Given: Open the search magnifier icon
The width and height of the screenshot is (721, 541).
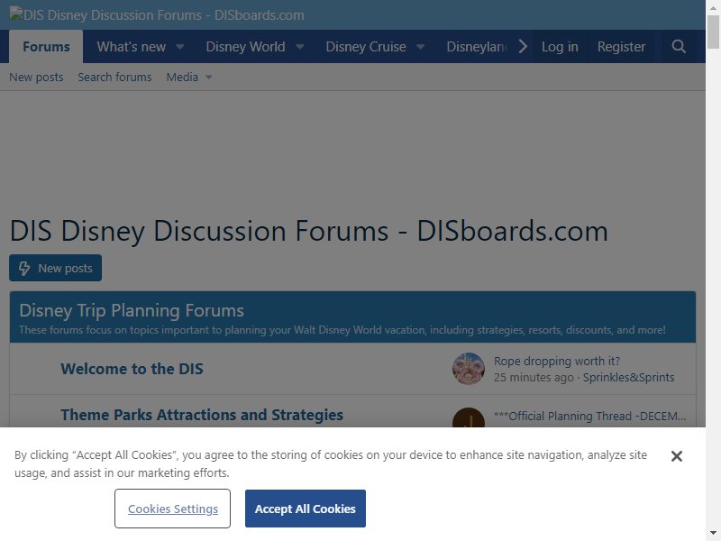Looking at the screenshot, I should tap(679, 47).
